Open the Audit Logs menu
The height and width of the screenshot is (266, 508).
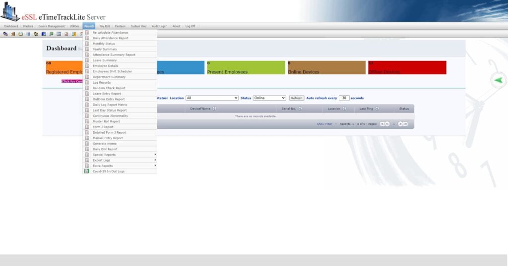(x=159, y=26)
